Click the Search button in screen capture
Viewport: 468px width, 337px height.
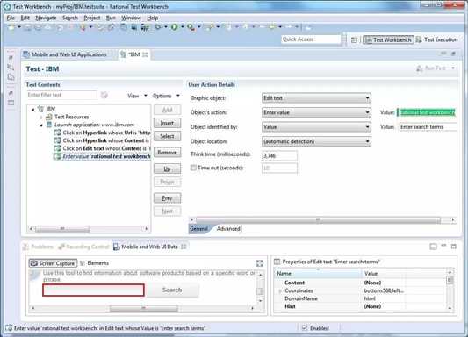pyautogui.click(x=172, y=290)
